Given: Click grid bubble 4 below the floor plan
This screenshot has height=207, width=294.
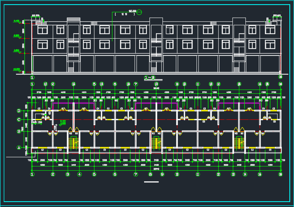Looking at the screenshot, I should click(80, 174).
